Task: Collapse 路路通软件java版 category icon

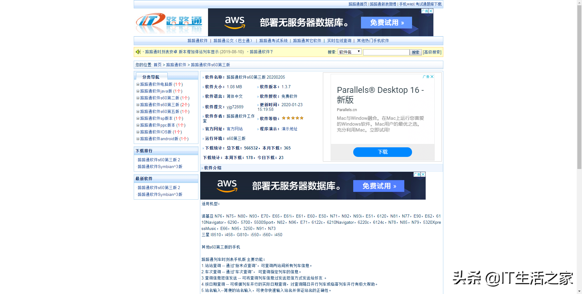Action: pos(138,91)
